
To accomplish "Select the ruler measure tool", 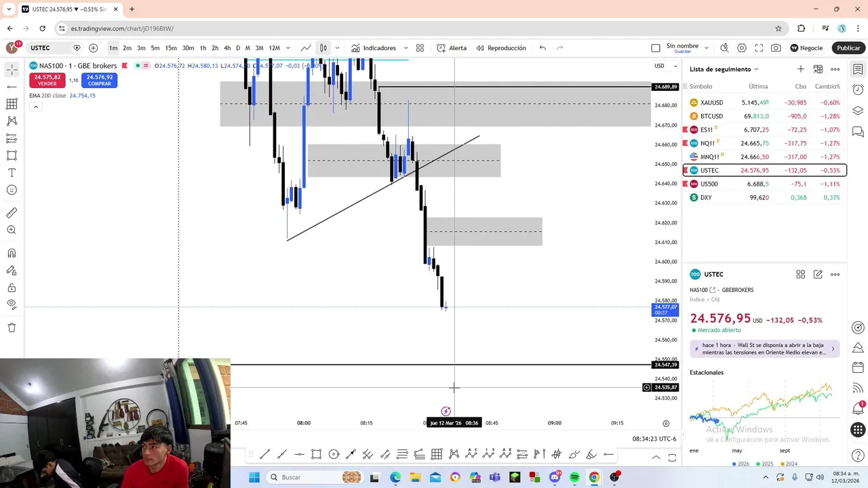I will click(12, 213).
